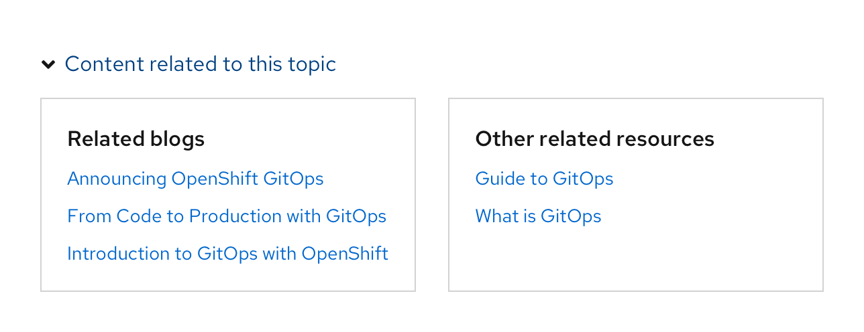Collapse the section with the chevron arrow
The width and height of the screenshot is (864, 332).
click(48, 64)
